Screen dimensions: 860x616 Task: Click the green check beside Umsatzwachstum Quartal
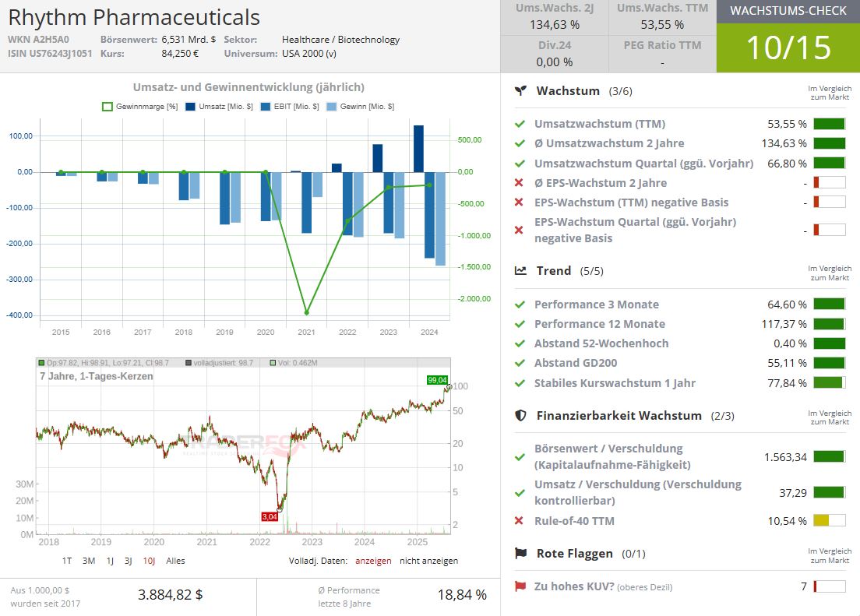tap(520, 164)
